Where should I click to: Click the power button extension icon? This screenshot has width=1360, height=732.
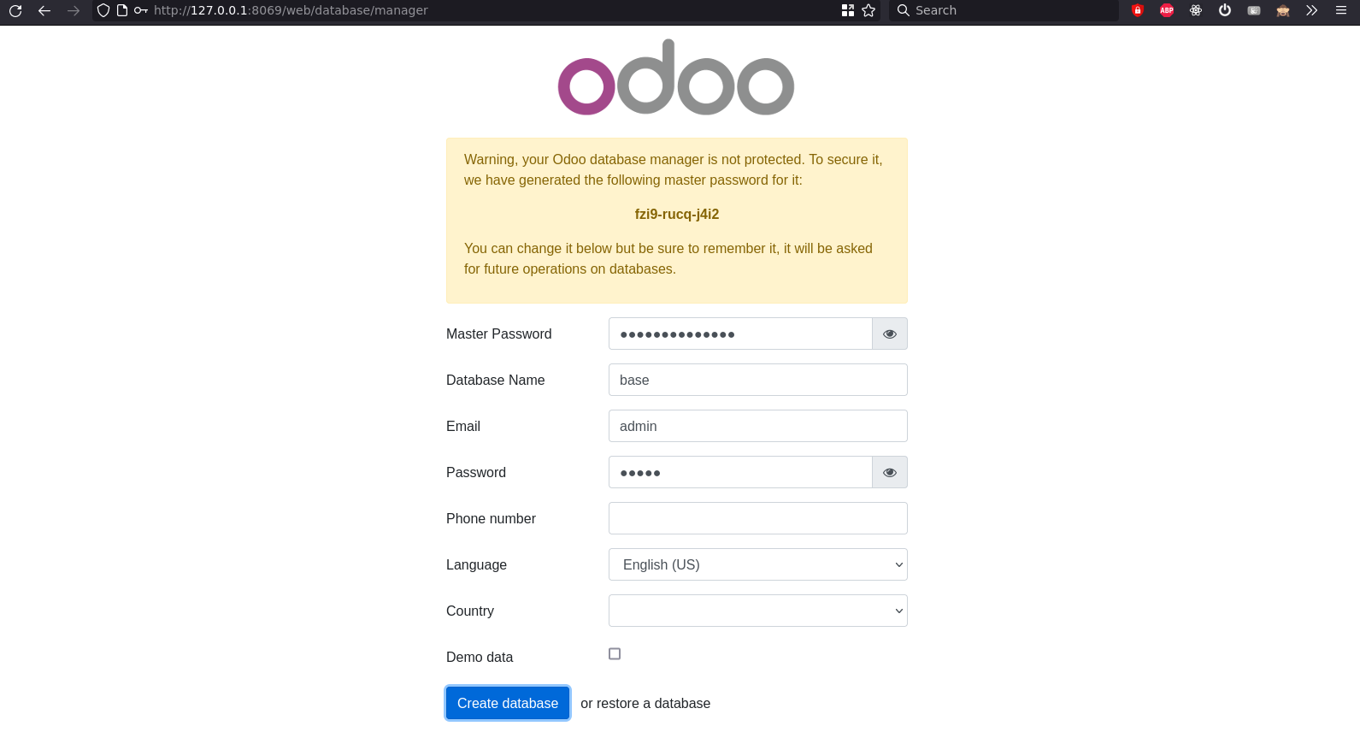point(1225,10)
